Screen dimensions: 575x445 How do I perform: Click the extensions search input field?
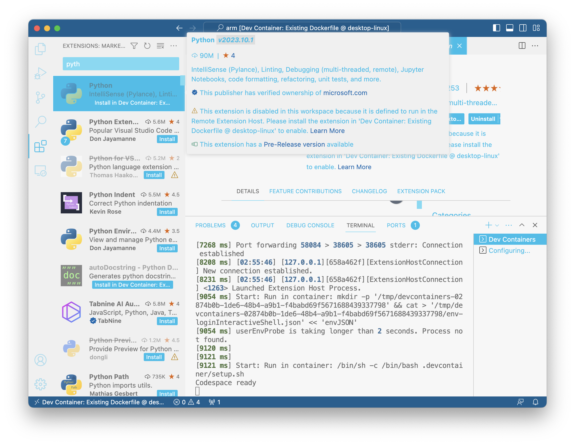click(120, 64)
